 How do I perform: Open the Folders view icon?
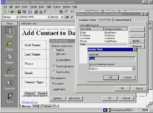pyautogui.click(x=9, y=44)
